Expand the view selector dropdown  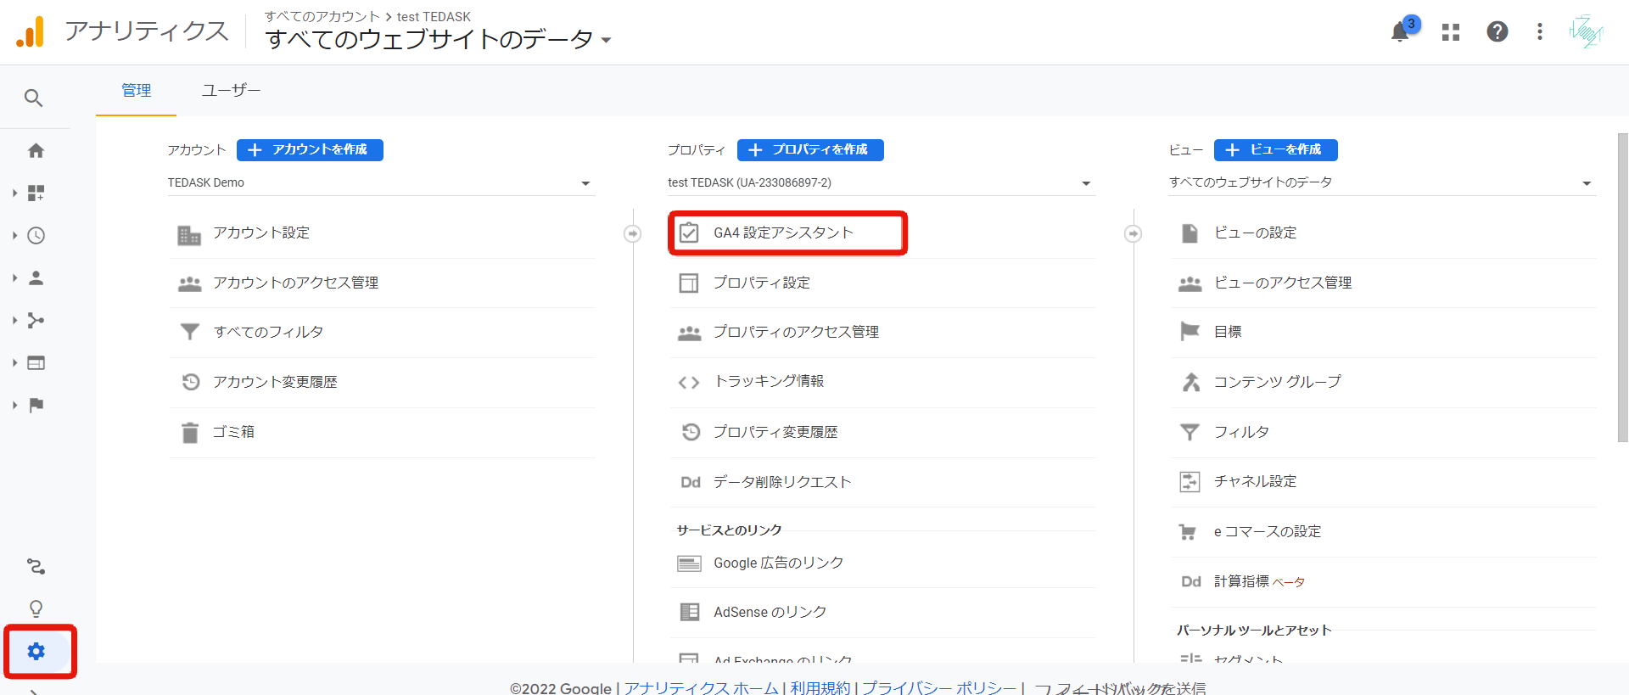tap(1380, 183)
